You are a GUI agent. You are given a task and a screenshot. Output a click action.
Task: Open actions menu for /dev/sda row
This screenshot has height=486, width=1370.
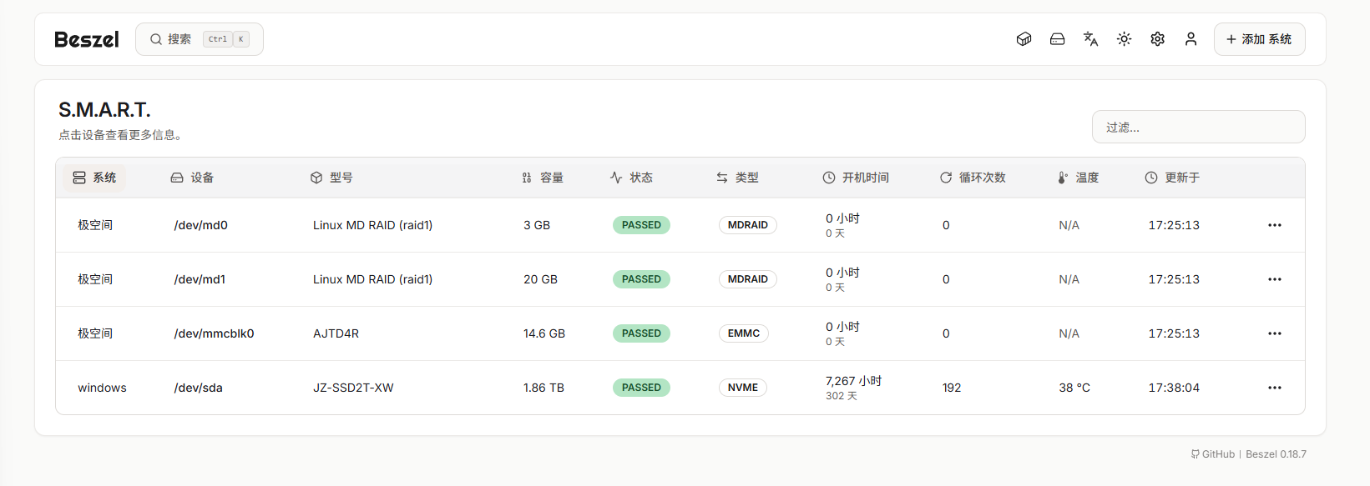(x=1274, y=388)
